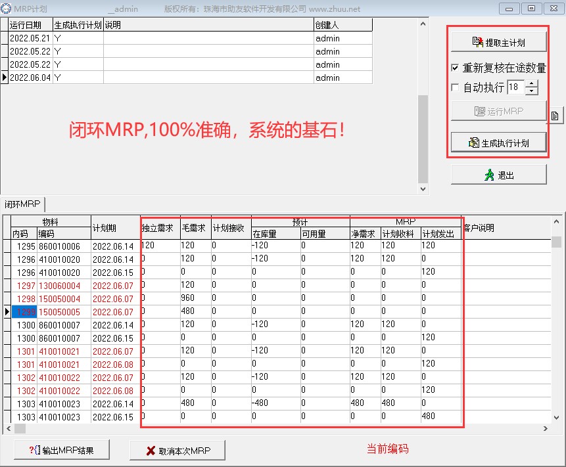The height and width of the screenshot is (467, 566).
Task: Click the highlighted 内码 cell 1299
Action: click(x=24, y=312)
